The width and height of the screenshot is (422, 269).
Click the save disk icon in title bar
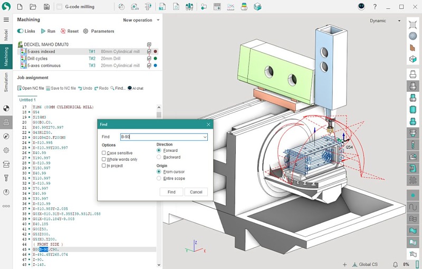click(x=46, y=7)
